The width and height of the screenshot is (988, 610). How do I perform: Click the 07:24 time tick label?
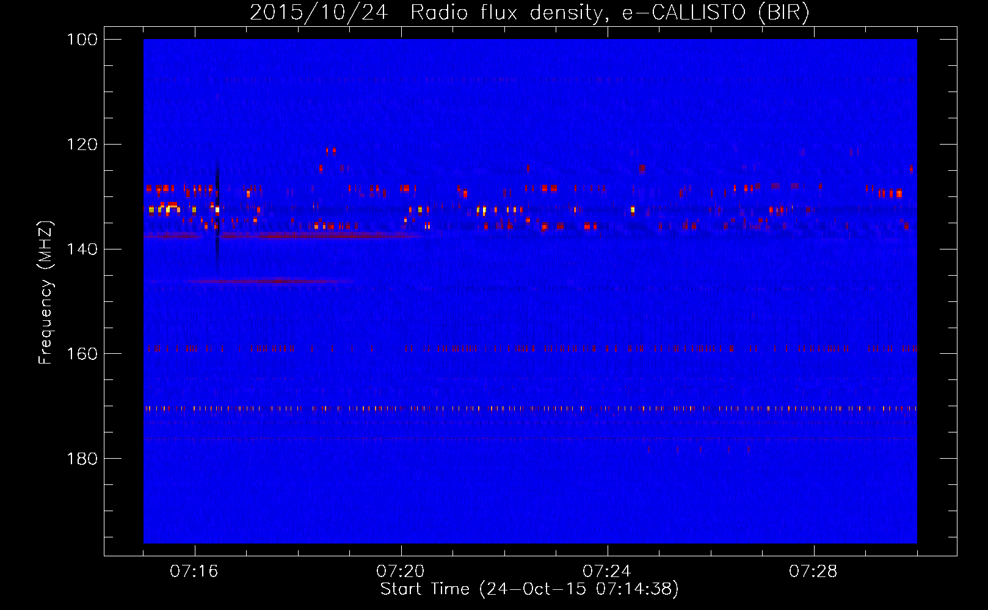tap(607, 572)
